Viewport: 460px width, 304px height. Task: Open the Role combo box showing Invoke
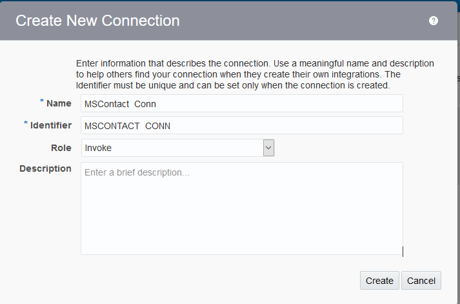tap(172, 148)
